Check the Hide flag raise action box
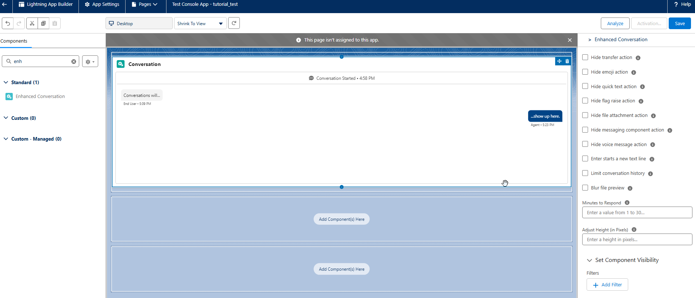 tap(585, 101)
